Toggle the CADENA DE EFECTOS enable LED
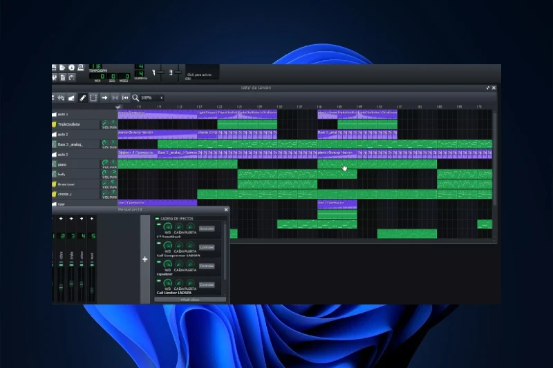The height and width of the screenshot is (368, 553). pyautogui.click(x=157, y=218)
